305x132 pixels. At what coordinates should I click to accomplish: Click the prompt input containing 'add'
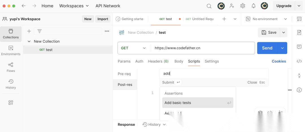point(214,73)
